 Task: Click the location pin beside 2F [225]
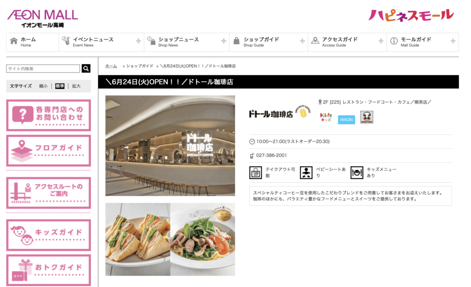coord(320,102)
